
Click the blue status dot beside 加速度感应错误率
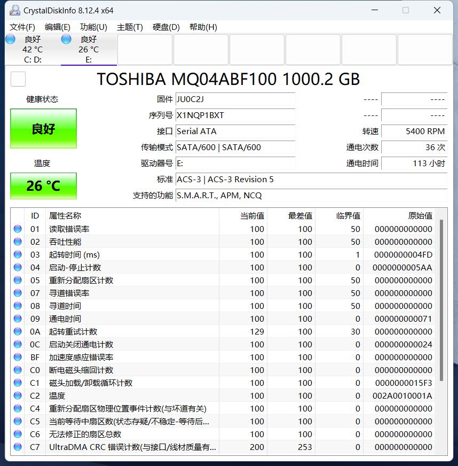click(17, 357)
